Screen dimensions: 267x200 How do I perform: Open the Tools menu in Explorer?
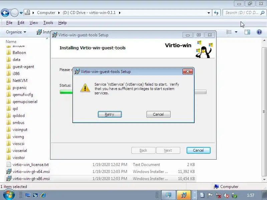pos(48,23)
